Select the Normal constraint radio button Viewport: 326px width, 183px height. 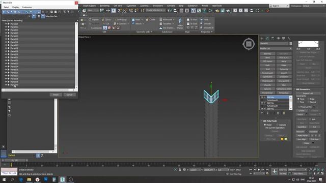(309, 102)
